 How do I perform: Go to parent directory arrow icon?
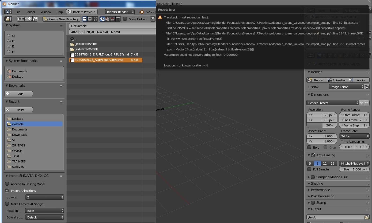[30, 19]
